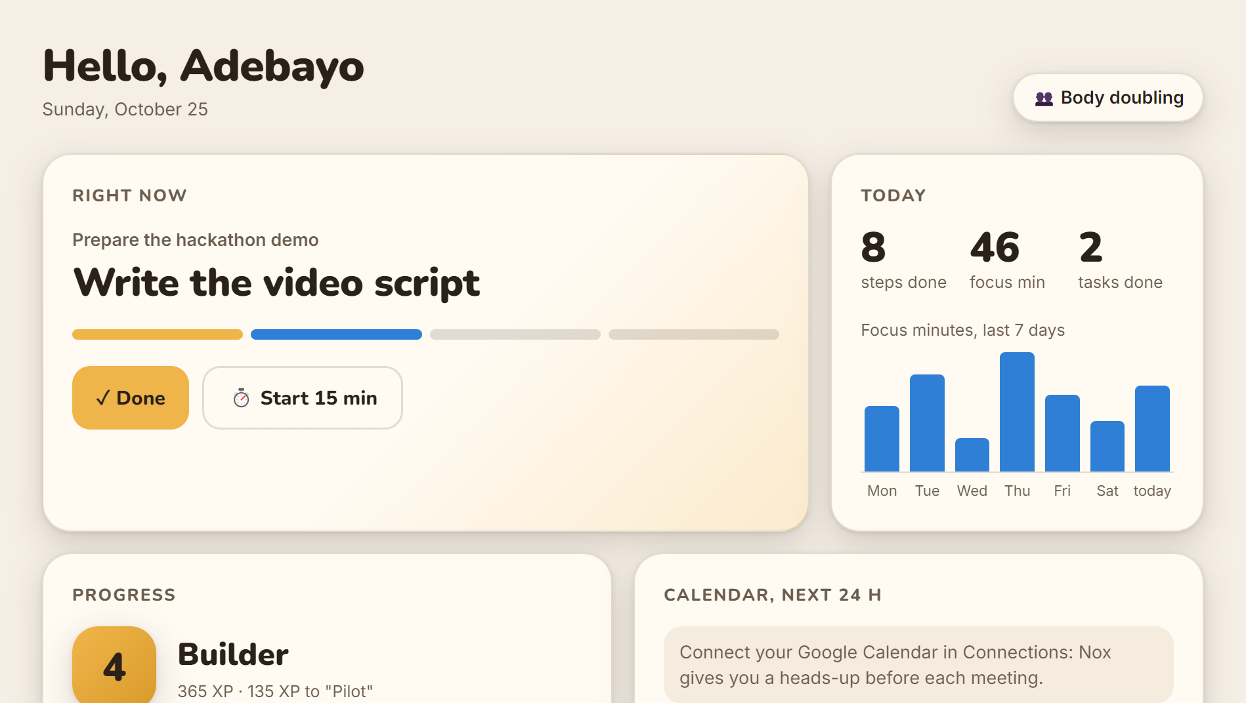Click the "CALENDAR, NEXT 24 H" heading

[x=773, y=595]
